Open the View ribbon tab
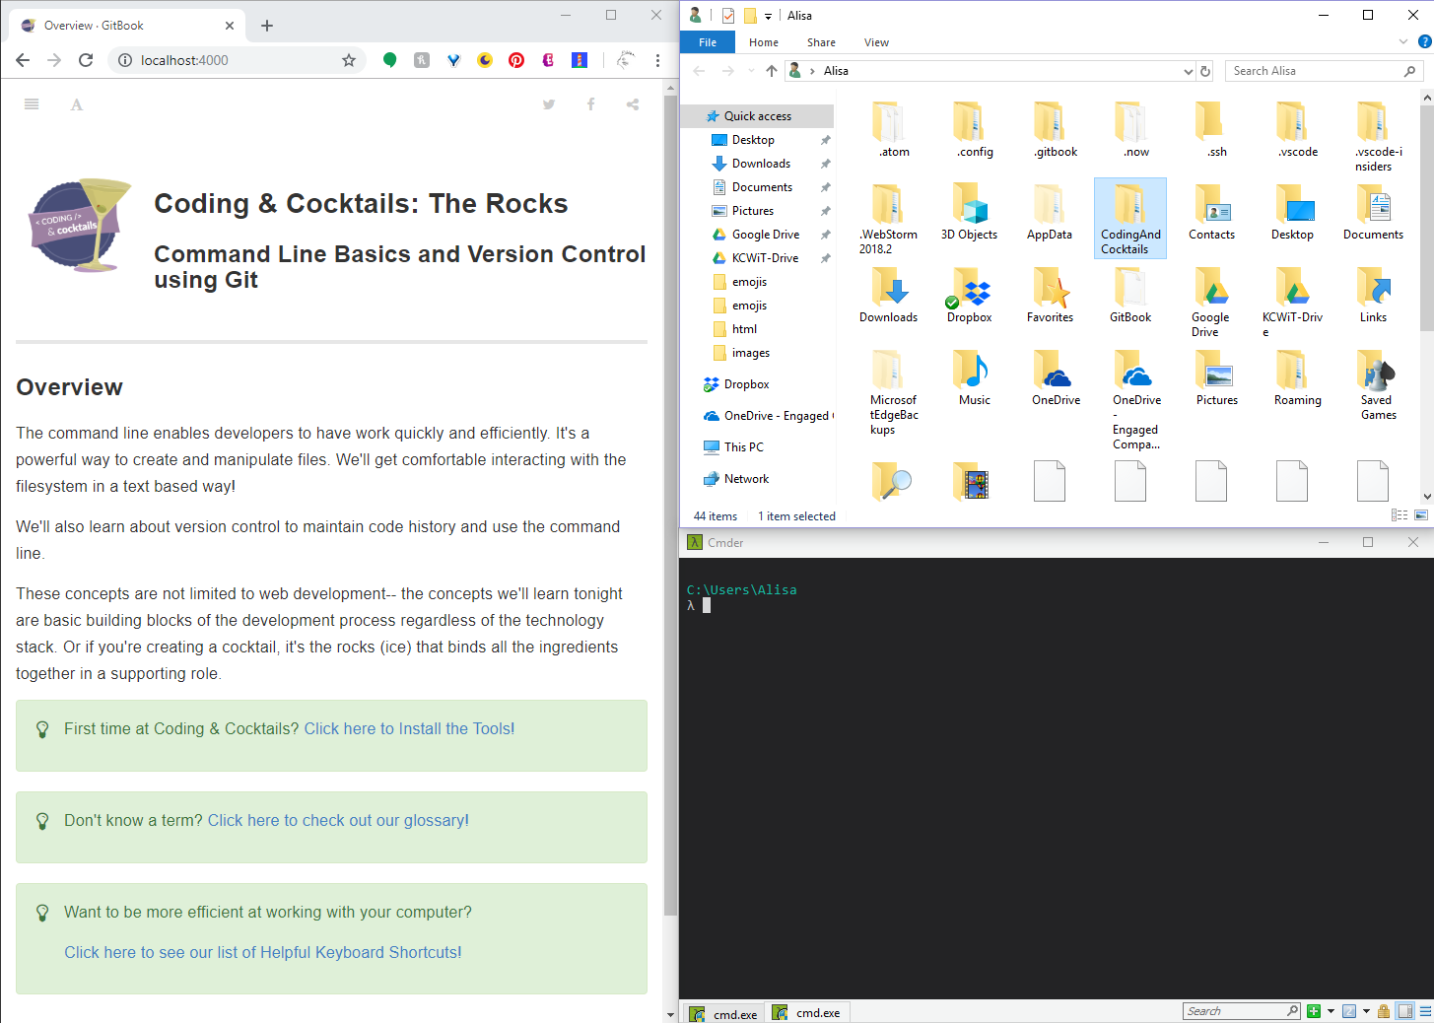The height and width of the screenshot is (1023, 1434). pos(876,42)
